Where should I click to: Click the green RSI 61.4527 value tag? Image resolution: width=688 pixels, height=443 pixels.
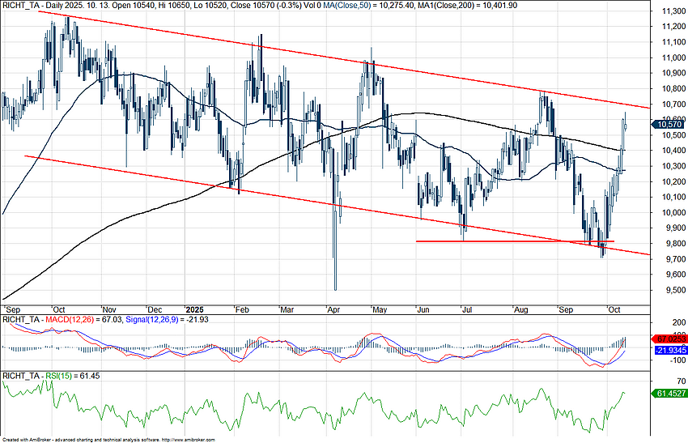point(668,393)
